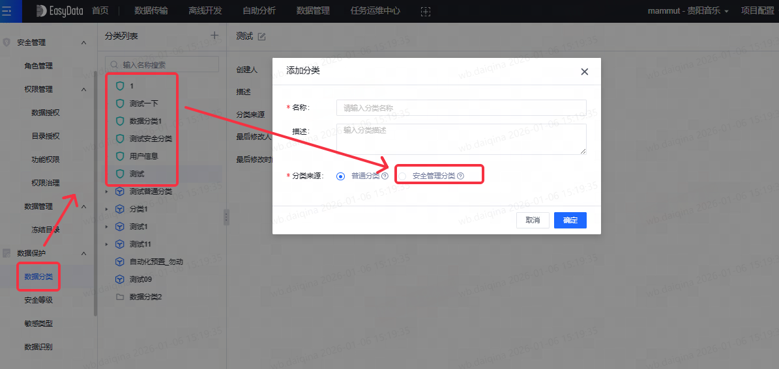Collapse the sidebar with the hamburger icon
The width and height of the screenshot is (779, 369).
coord(7,10)
